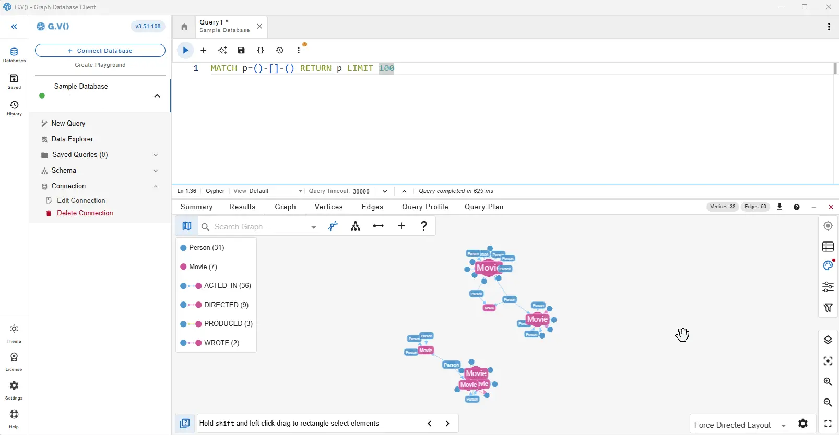Open the graph styling palette icon

pyautogui.click(x=828, y=265)
